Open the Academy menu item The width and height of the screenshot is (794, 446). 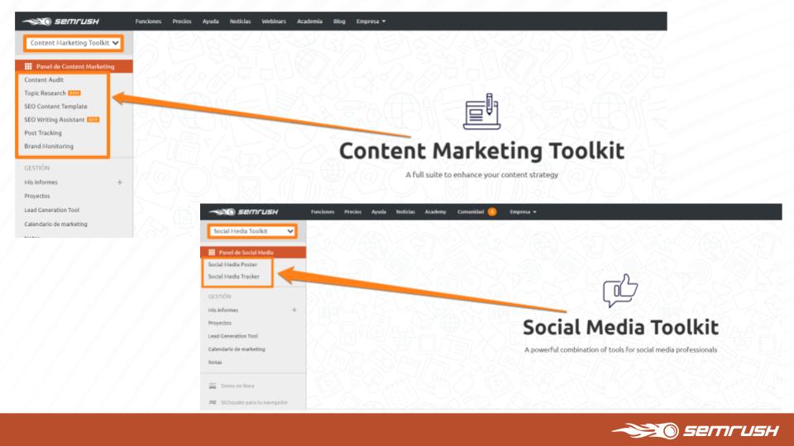(x=436, y=212)
